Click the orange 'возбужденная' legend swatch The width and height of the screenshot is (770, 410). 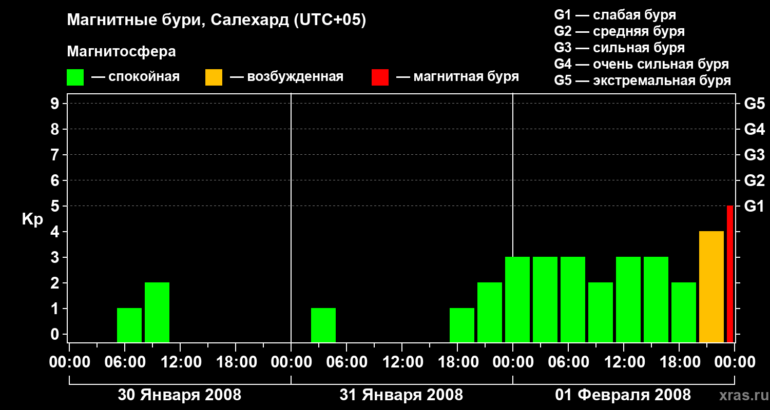click(214, 77)
